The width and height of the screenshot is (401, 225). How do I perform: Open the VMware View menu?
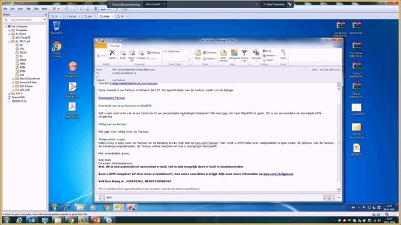tap(20, 9)
